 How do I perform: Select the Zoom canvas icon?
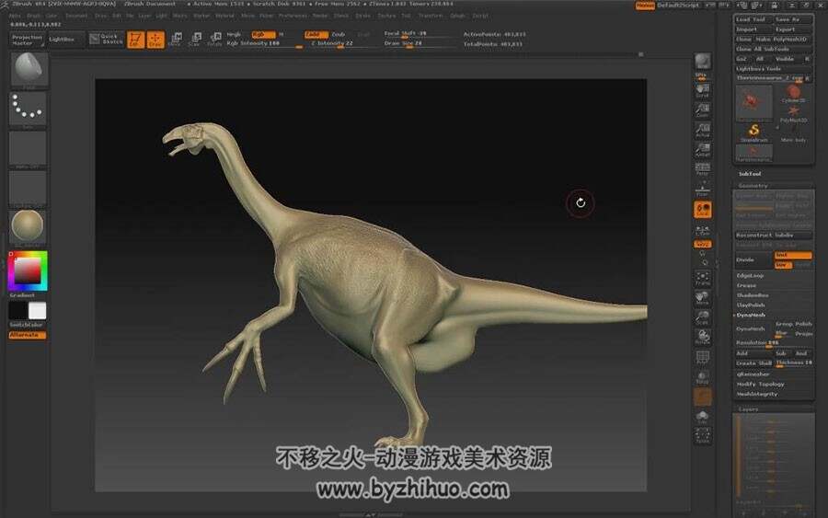click(x=702, y=109)
